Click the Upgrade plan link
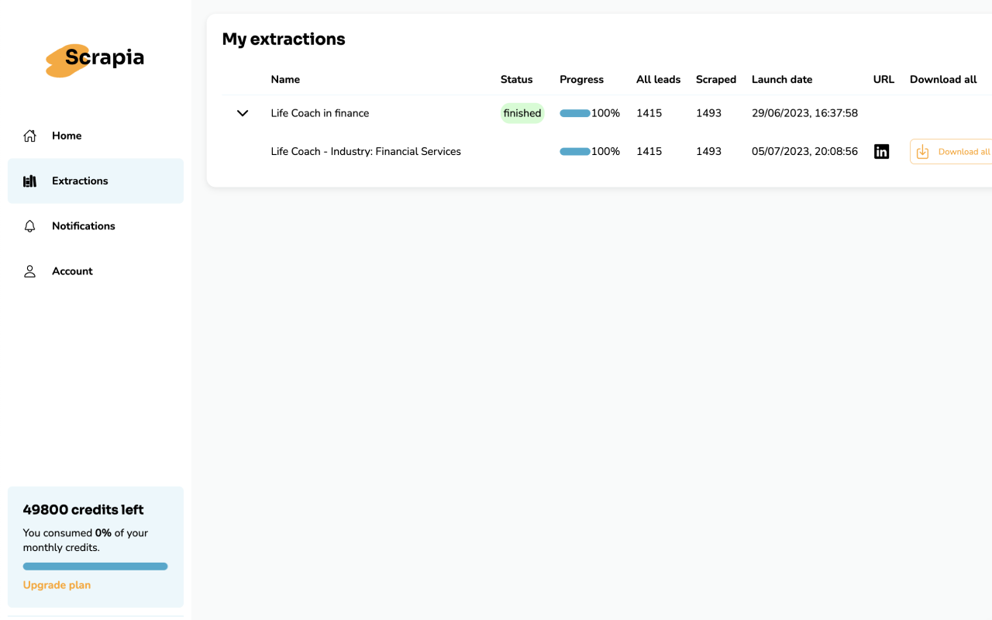The image size is (992, 620). 57,585
